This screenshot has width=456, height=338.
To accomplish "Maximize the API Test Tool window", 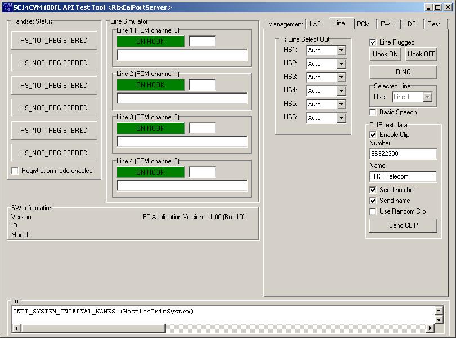I will [437, 7].
